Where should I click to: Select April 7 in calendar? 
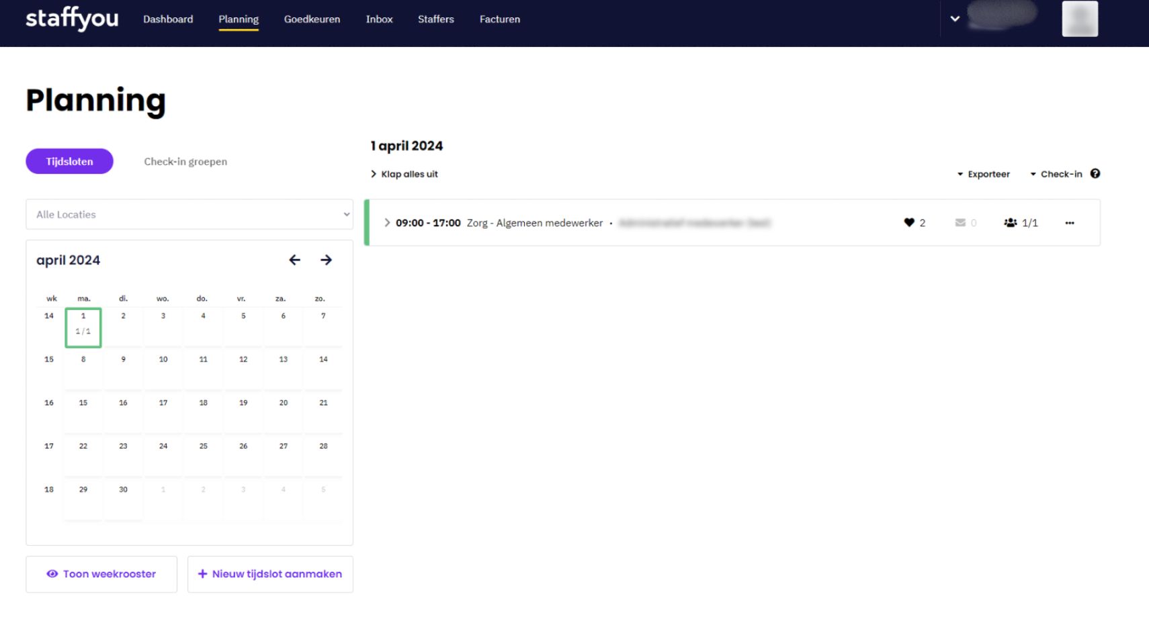pos(323,327)
